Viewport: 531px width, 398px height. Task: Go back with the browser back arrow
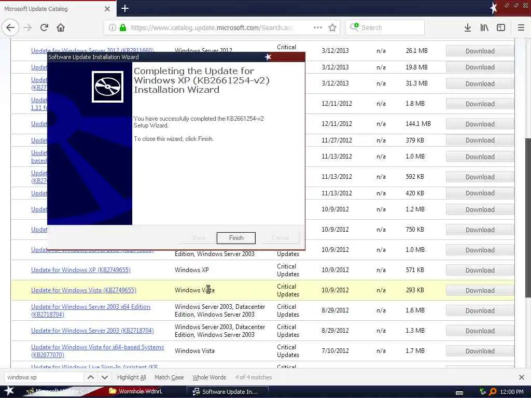point(10,27)
